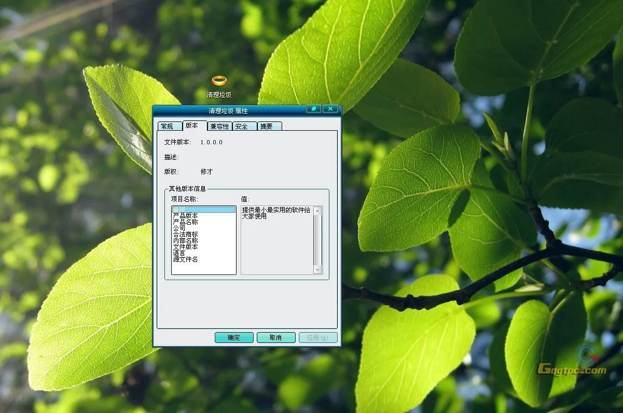623x413 pixels.
Task: Switch to the 常规 tab
Action: [167, 126]
